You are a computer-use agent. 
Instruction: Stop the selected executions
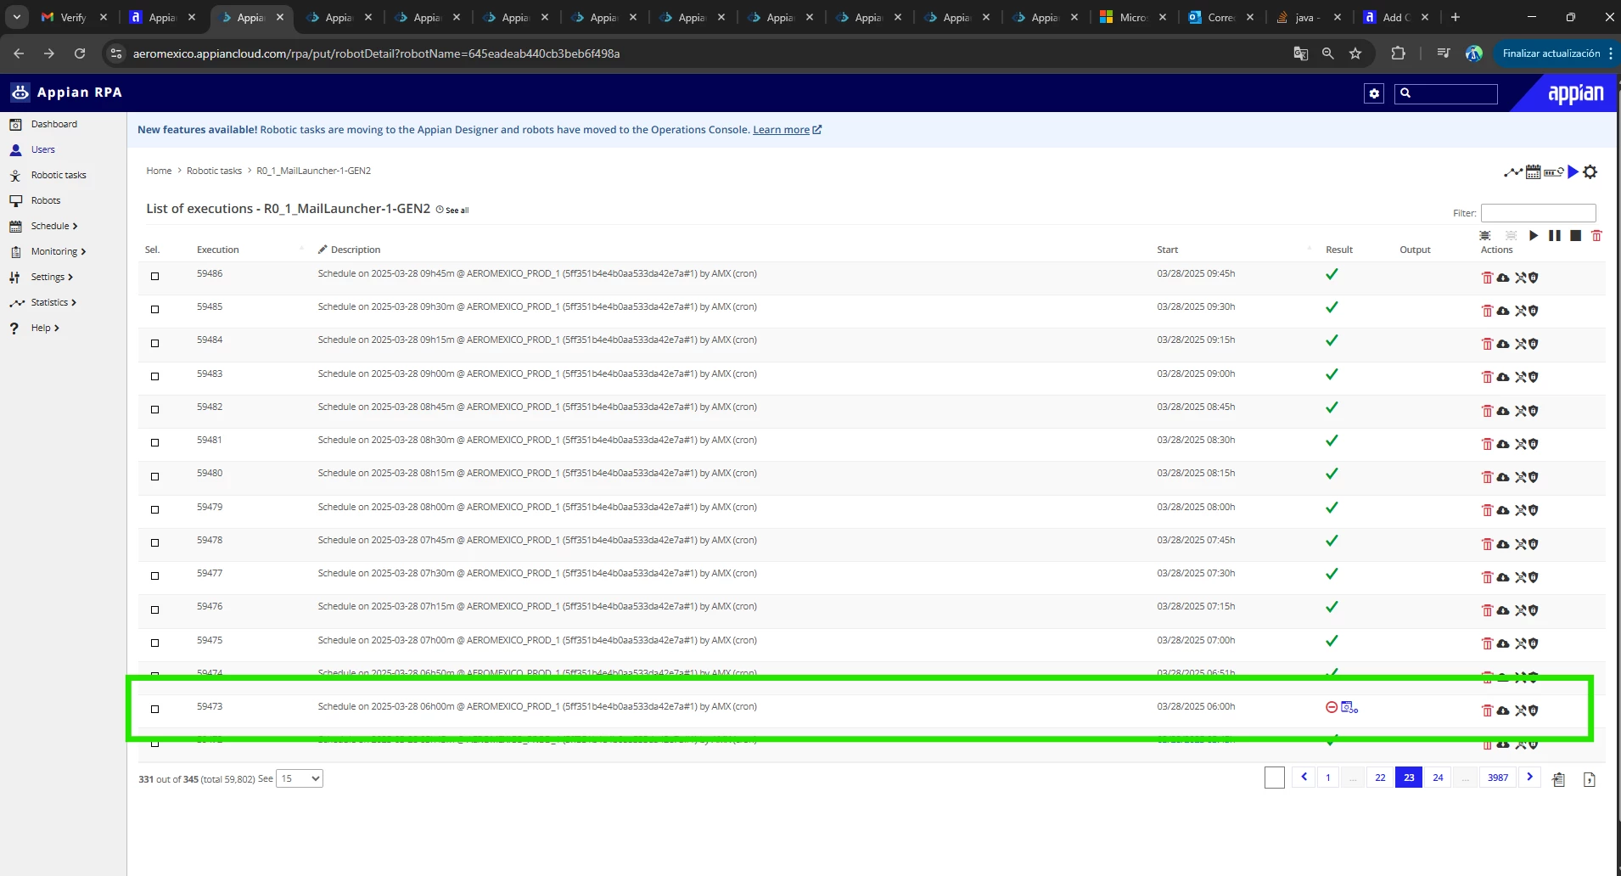click(x=1576, y=236)
